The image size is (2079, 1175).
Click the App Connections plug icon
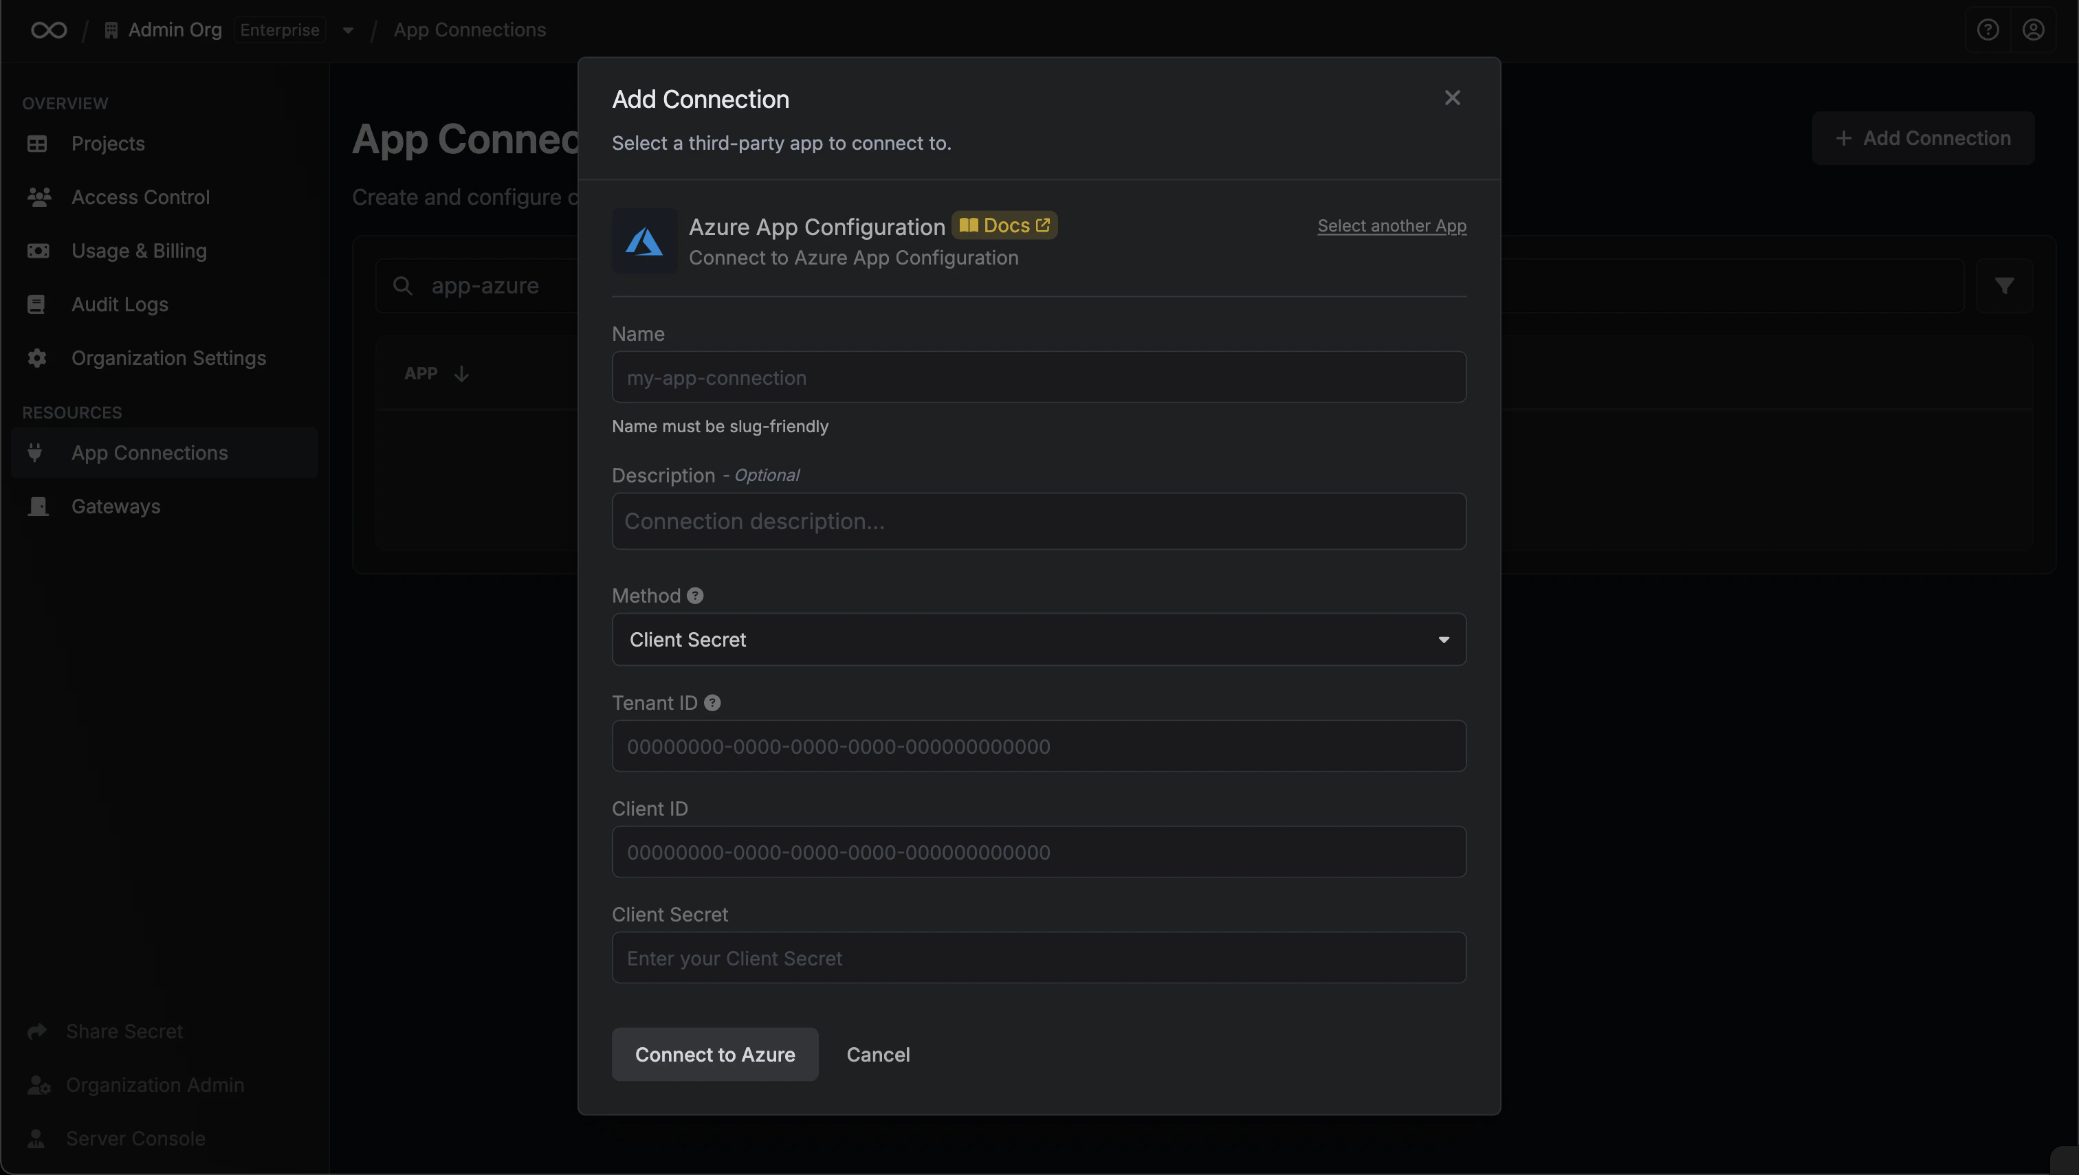tap(34, 453)
